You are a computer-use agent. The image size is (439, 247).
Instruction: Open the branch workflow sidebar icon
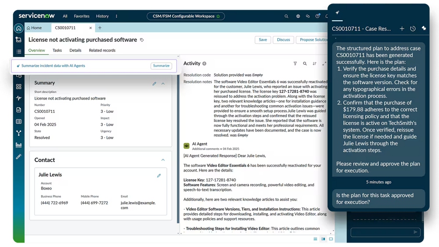[x=18, y=133]
